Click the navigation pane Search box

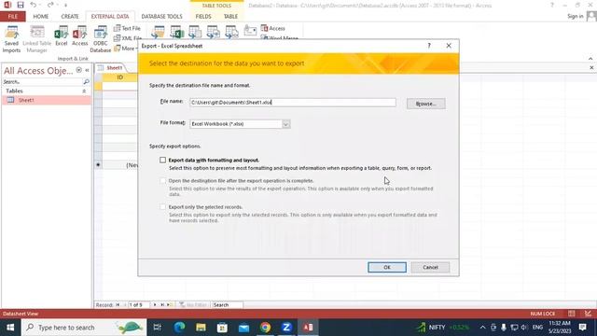[42, 81]
